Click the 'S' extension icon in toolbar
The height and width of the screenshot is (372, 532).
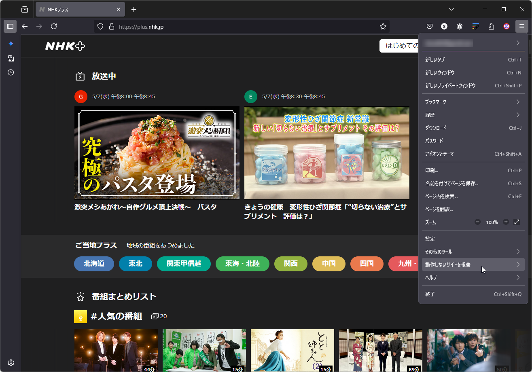(444, 26)
